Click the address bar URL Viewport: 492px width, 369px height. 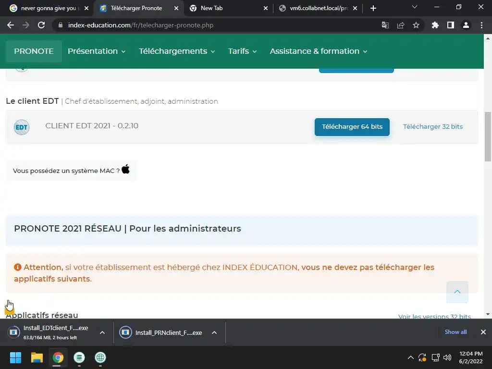point(141,25)
